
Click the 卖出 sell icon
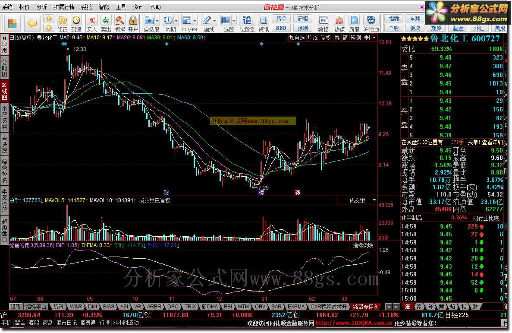tap(106, 24)
